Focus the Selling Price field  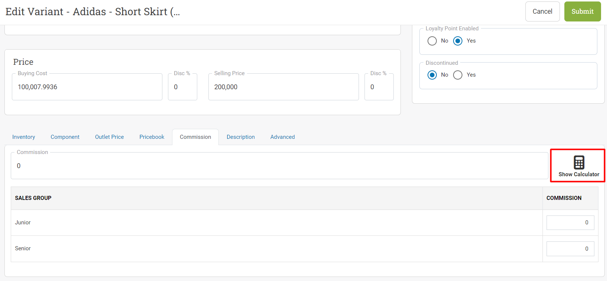point(283,87)
